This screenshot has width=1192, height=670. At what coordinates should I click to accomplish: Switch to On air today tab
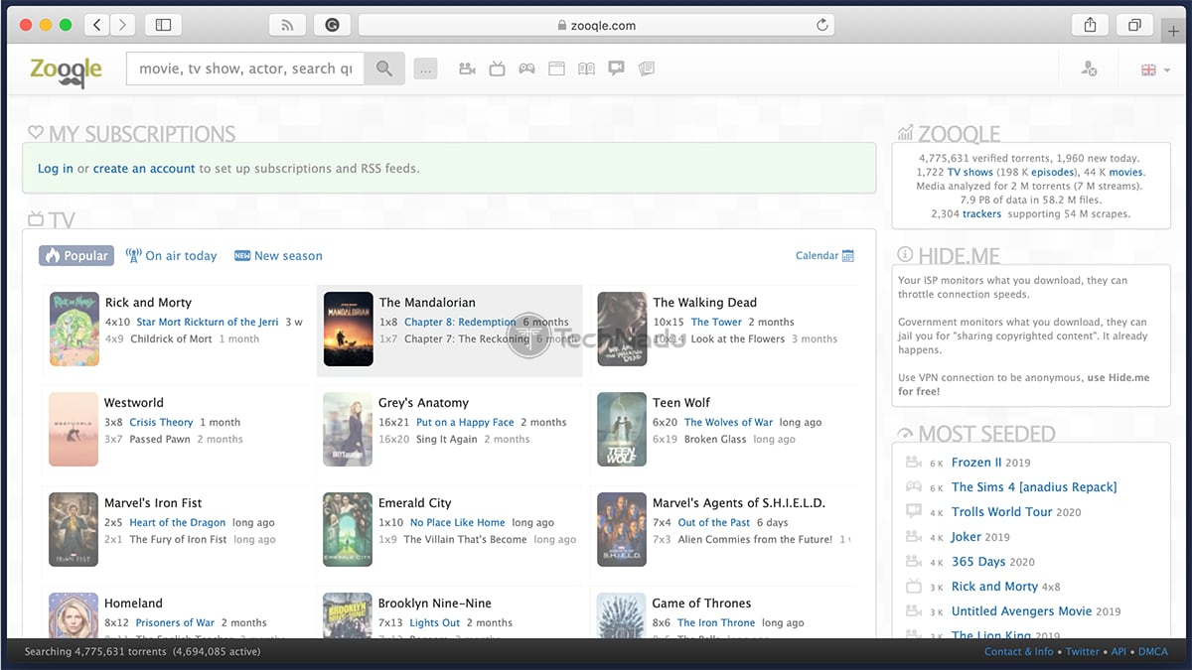point(171,256)
